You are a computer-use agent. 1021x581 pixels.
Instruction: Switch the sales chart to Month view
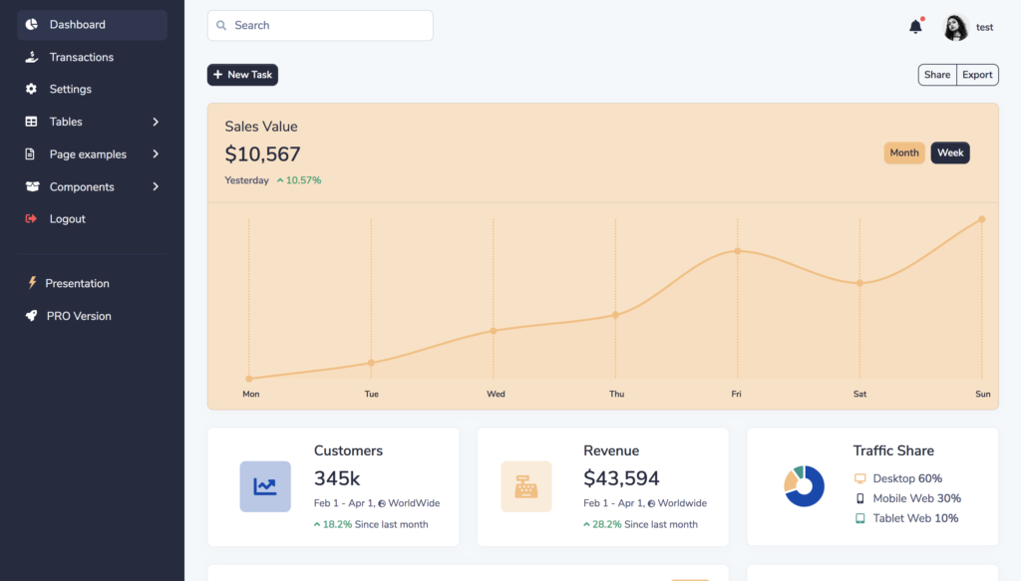click(x=903, y=152)
